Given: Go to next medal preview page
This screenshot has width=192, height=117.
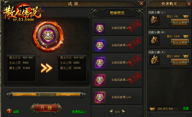Looking at the screenshot, I should coord(123,112).
